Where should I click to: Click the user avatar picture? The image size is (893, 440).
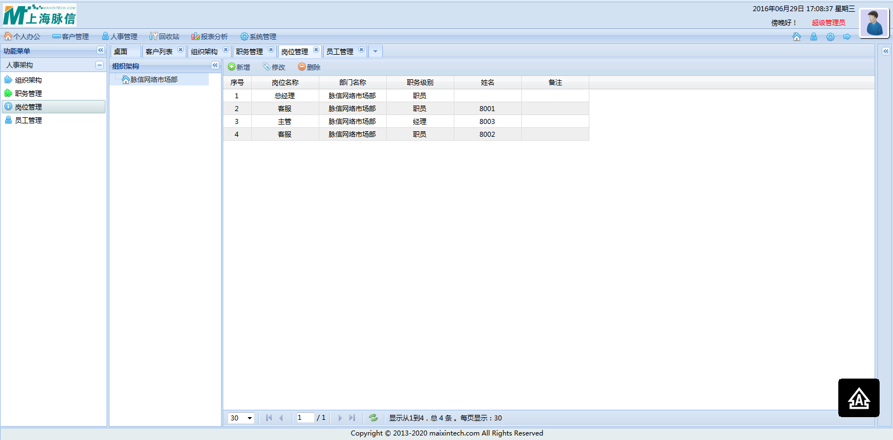[x=874, y=23]
